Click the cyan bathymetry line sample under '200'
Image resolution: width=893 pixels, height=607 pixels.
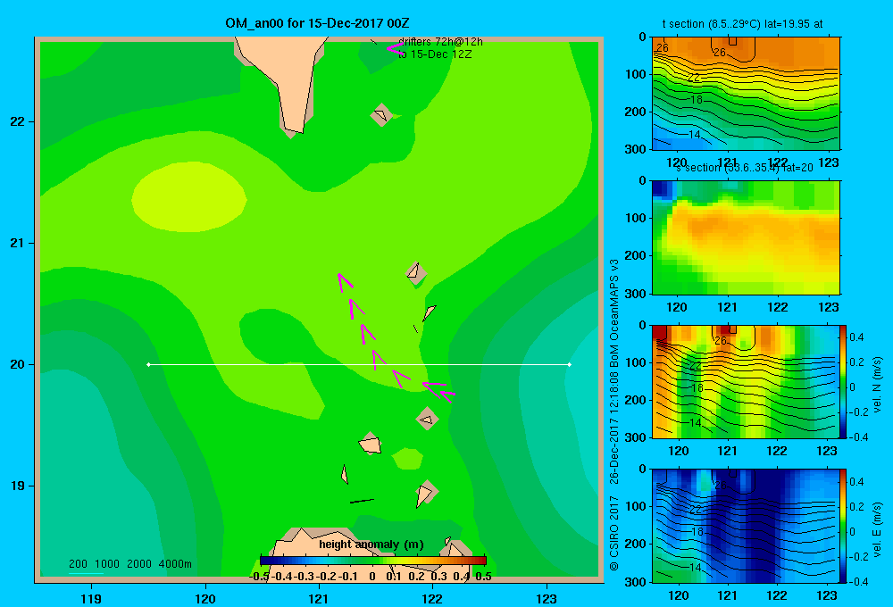tap(86, 573)
